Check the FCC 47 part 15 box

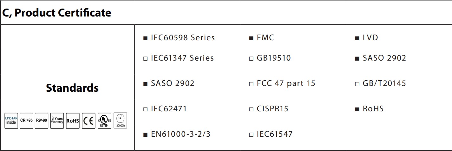(251, 84)
